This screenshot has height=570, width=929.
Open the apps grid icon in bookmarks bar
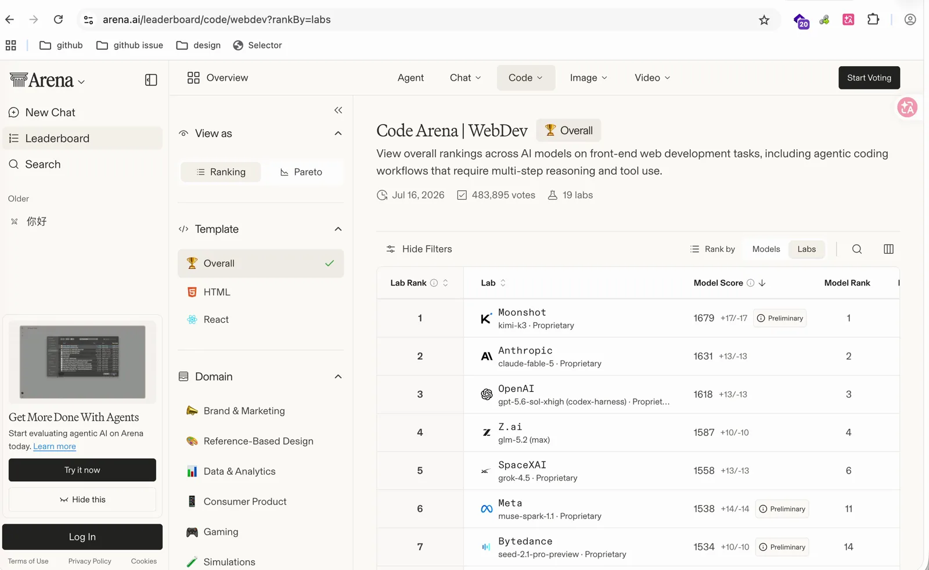(11, 45)
